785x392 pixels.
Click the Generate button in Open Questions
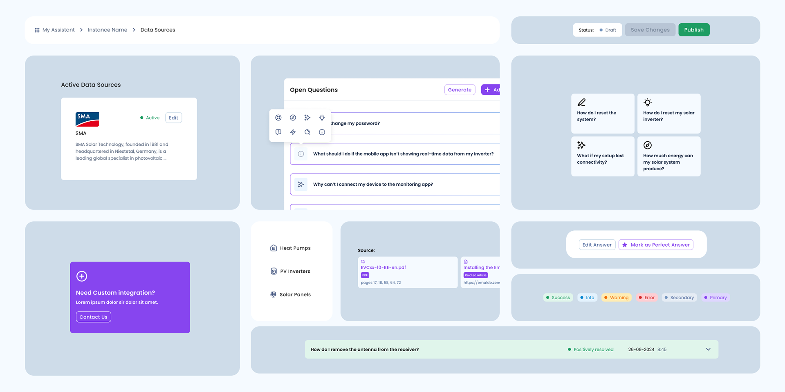click(460, 90)
